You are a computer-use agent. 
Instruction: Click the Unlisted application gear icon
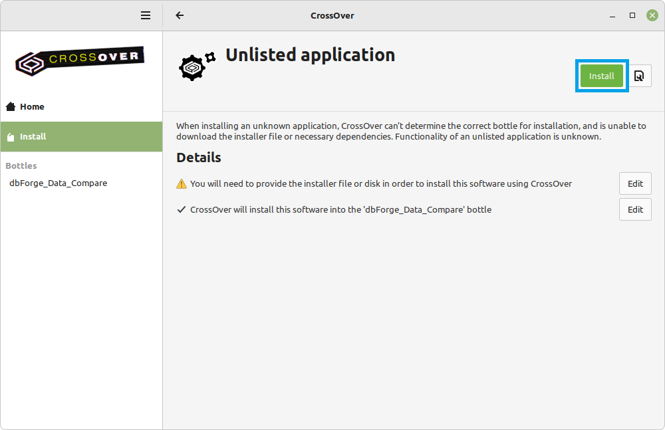click(x=198, y=66)
